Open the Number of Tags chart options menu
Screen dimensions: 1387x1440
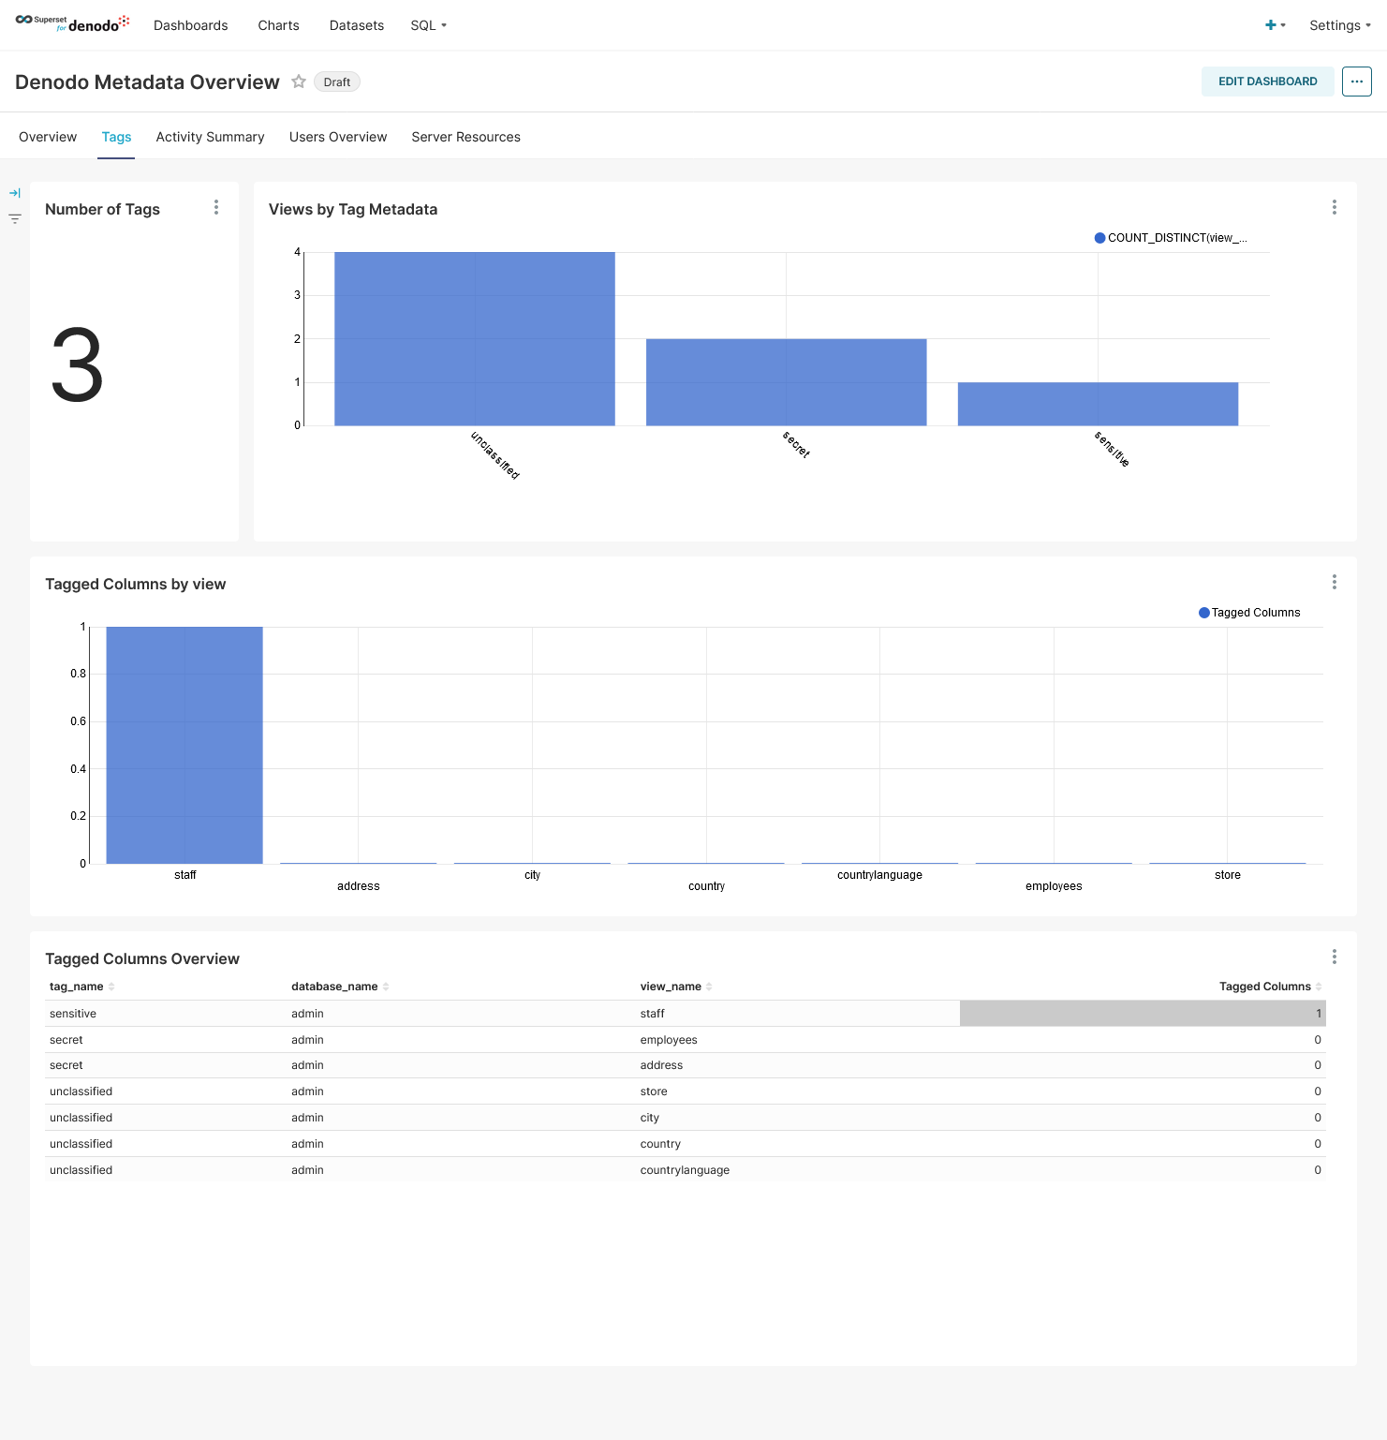pyautogui.click(x=216, y=207)
